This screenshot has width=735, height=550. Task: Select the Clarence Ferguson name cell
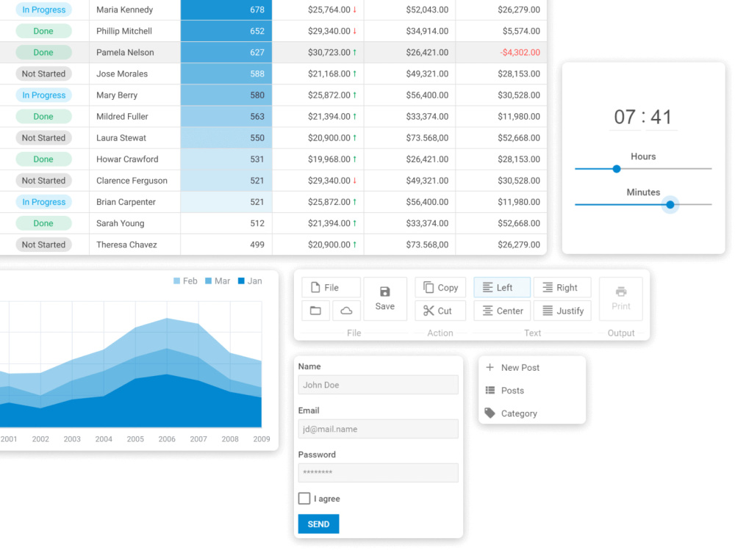pos(135,181)
